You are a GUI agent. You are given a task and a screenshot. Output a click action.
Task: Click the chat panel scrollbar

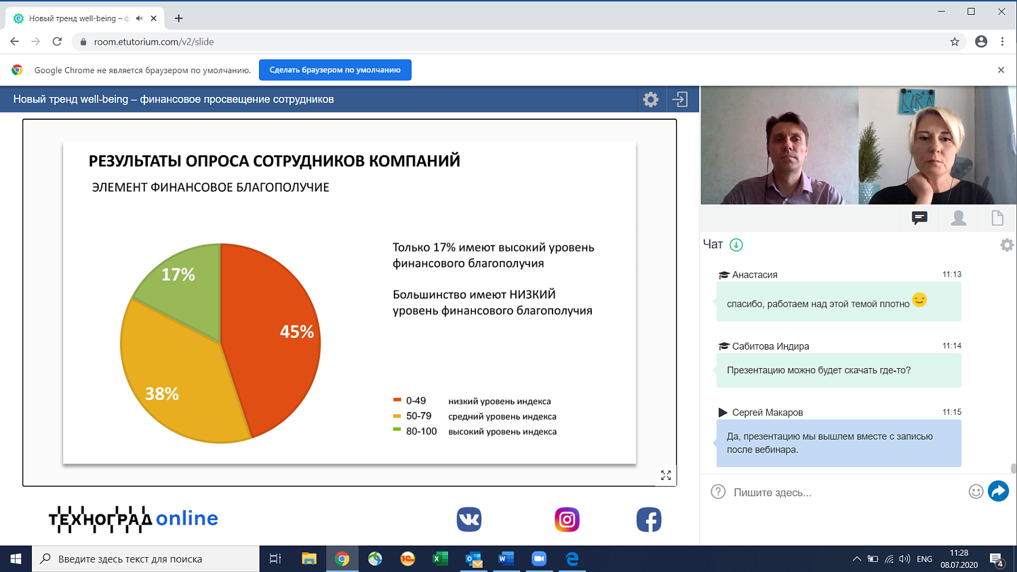[1013, 468]
